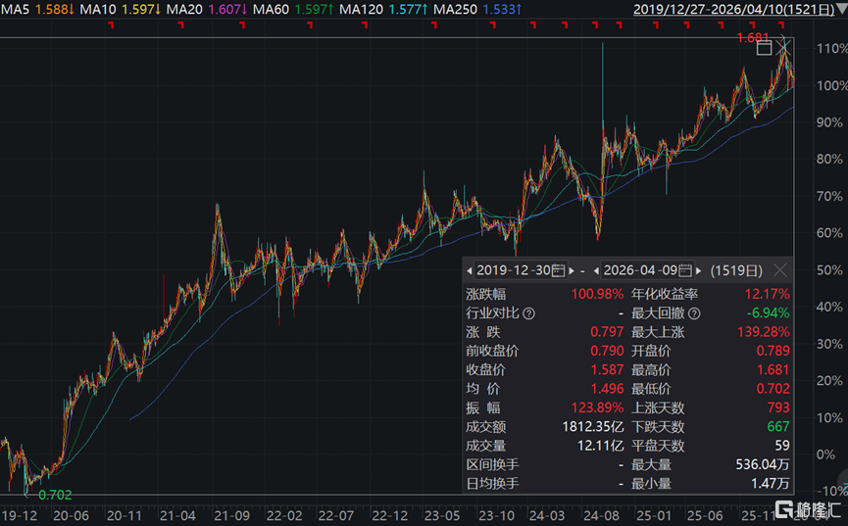
Task: Select the 前收盘价 value 0.790
Action: tap(608, 351)
